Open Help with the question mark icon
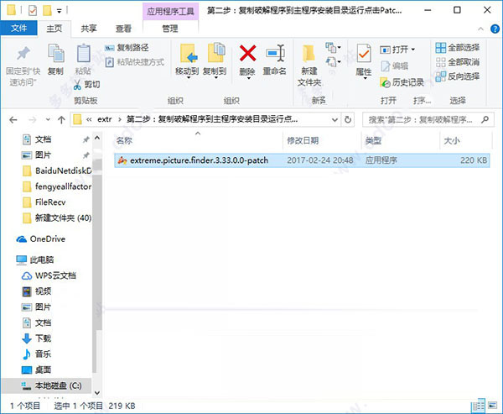 495,29
